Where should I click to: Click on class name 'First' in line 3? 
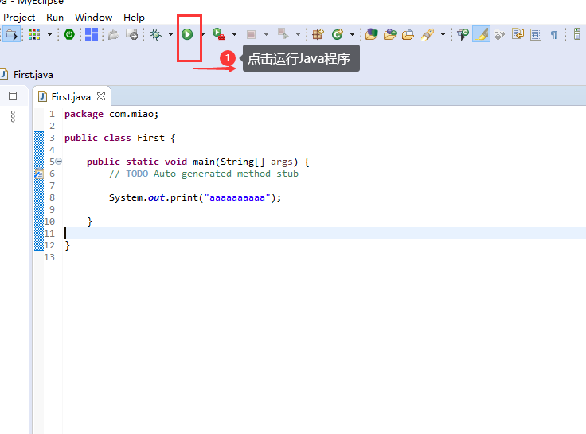click(x=150, y=138)
